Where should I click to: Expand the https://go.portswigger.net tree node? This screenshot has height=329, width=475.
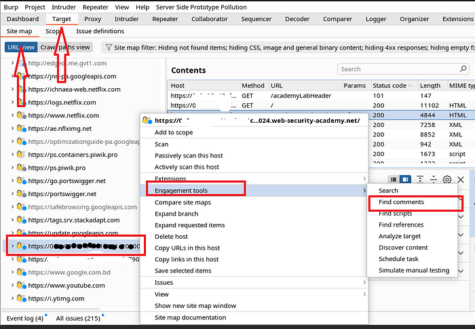click(12, 180)
